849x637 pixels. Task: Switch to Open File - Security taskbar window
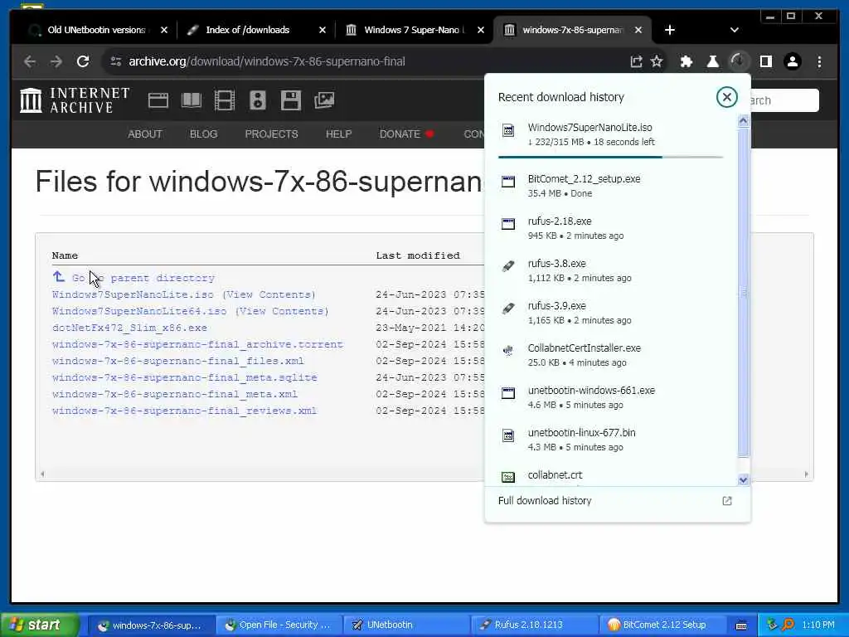pyautogui.click(x=279, y=625)
